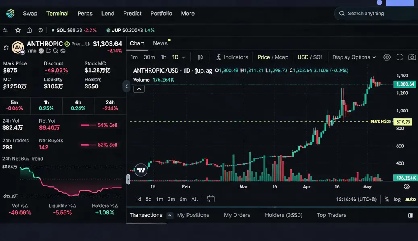Switch to the Chart tab
This screenshot has height=241, width=418.
[x=137, y=43]
